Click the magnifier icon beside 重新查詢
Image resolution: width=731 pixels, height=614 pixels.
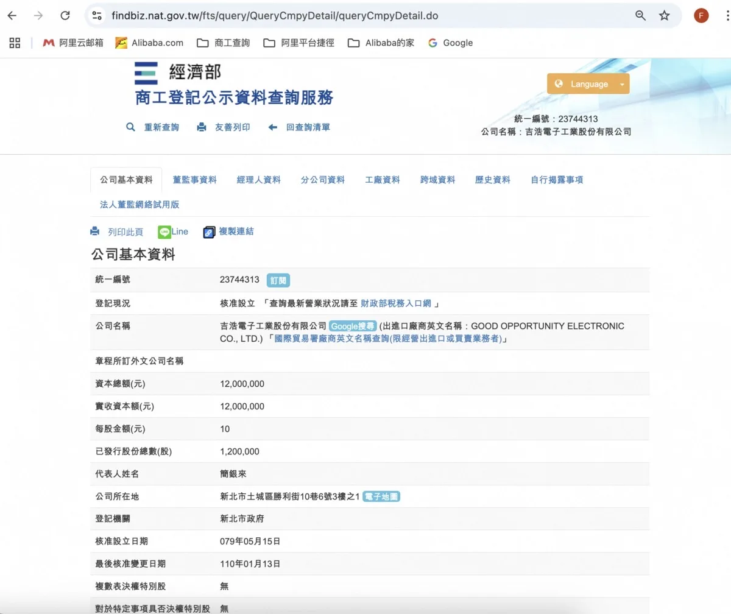(130, 127)
